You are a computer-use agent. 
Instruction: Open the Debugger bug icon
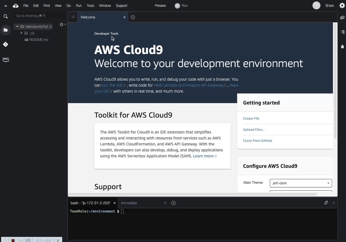[342, 47]
